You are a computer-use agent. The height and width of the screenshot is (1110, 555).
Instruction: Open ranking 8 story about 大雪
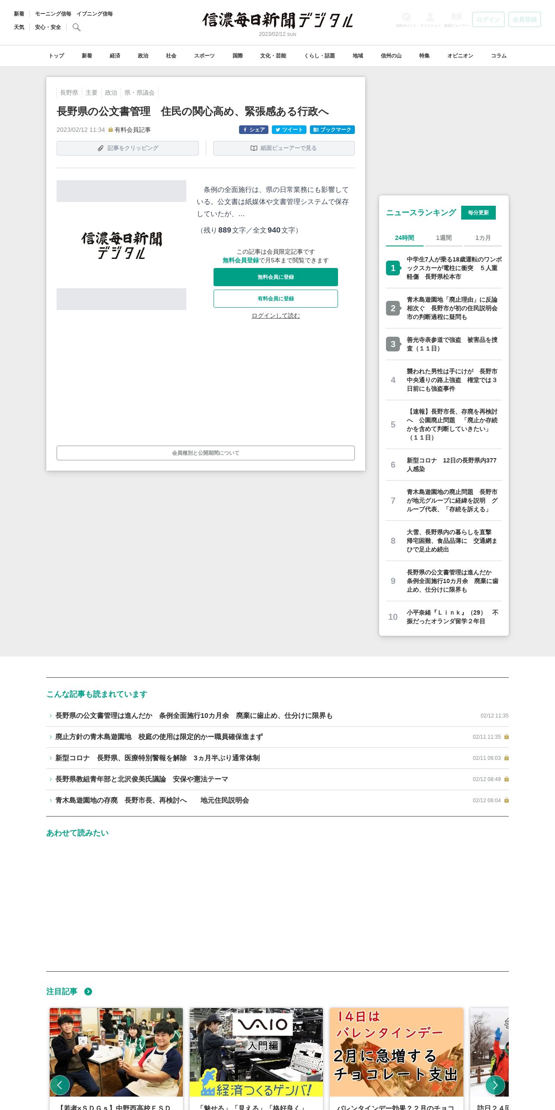444,541
